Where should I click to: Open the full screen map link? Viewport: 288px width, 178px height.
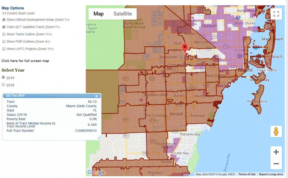[x=25, y=61]
